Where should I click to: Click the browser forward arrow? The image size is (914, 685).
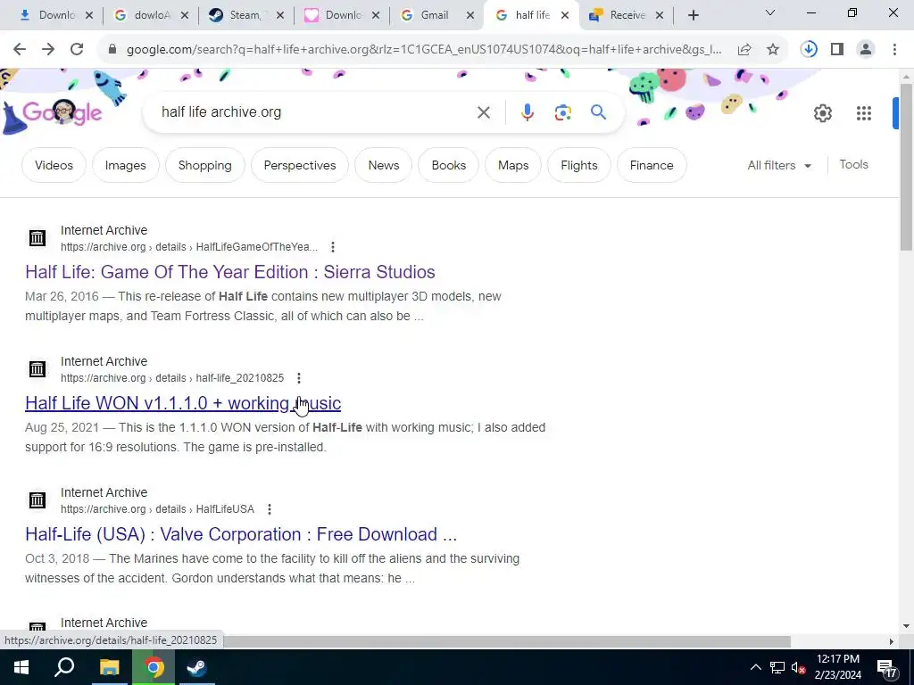[48, 50]
